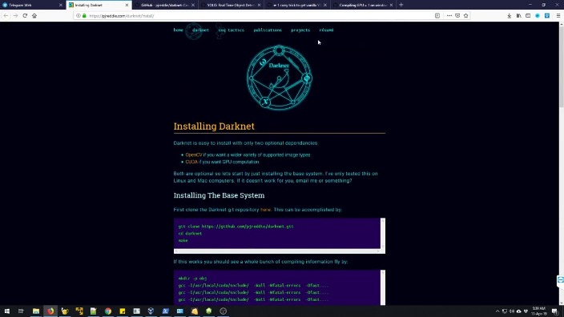This screenshot has height=317, width=564.
Task: Click the Darknet pentagram logo image
Action: coord(279,78)
